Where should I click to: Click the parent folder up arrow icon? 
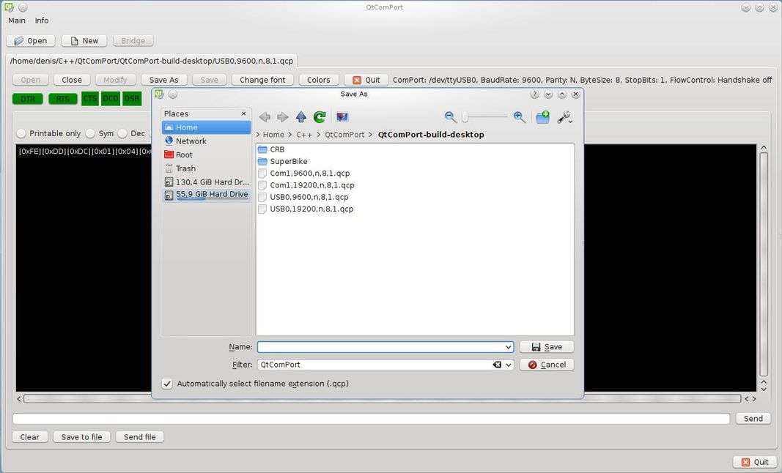tap(301, 117)
